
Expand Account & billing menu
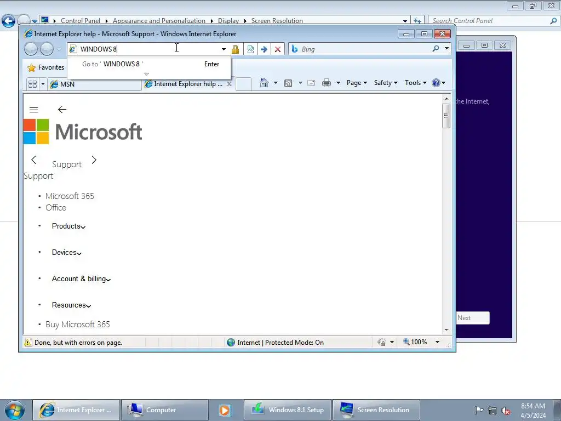point(81,279)
